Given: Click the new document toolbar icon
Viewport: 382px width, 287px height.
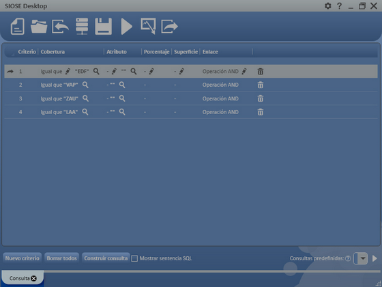Looking at the screenshot, I should (18, 27).
